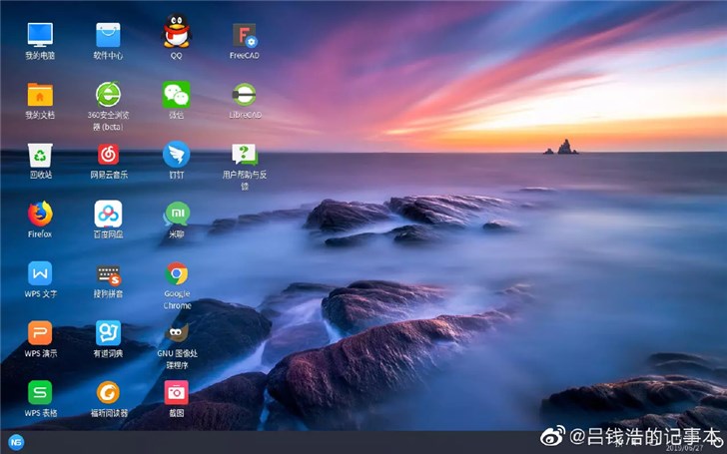Open WPS 表格 spreadsheet icon
Screen dimensions: 727x454
tap(40, 392)
